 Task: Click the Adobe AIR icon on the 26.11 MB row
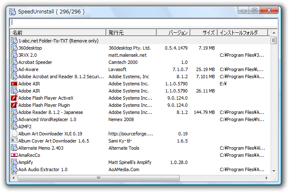14,91
